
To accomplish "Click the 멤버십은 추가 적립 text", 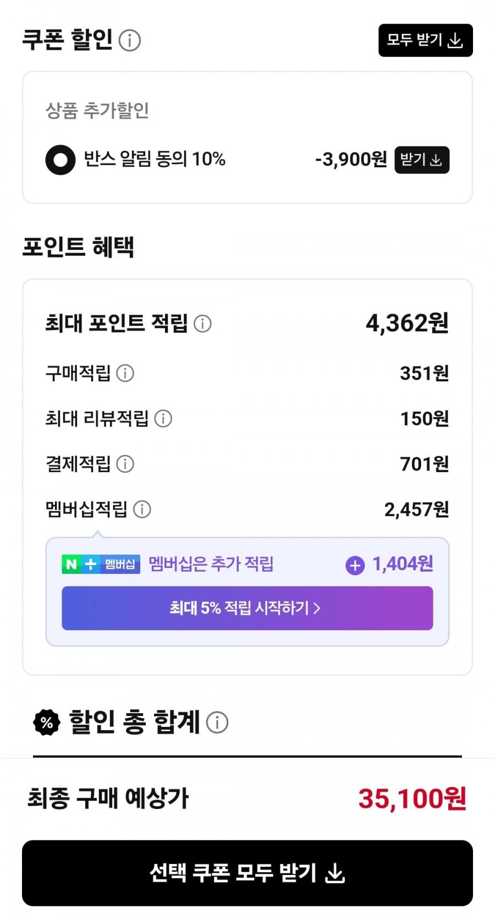I will pos(211,564).
